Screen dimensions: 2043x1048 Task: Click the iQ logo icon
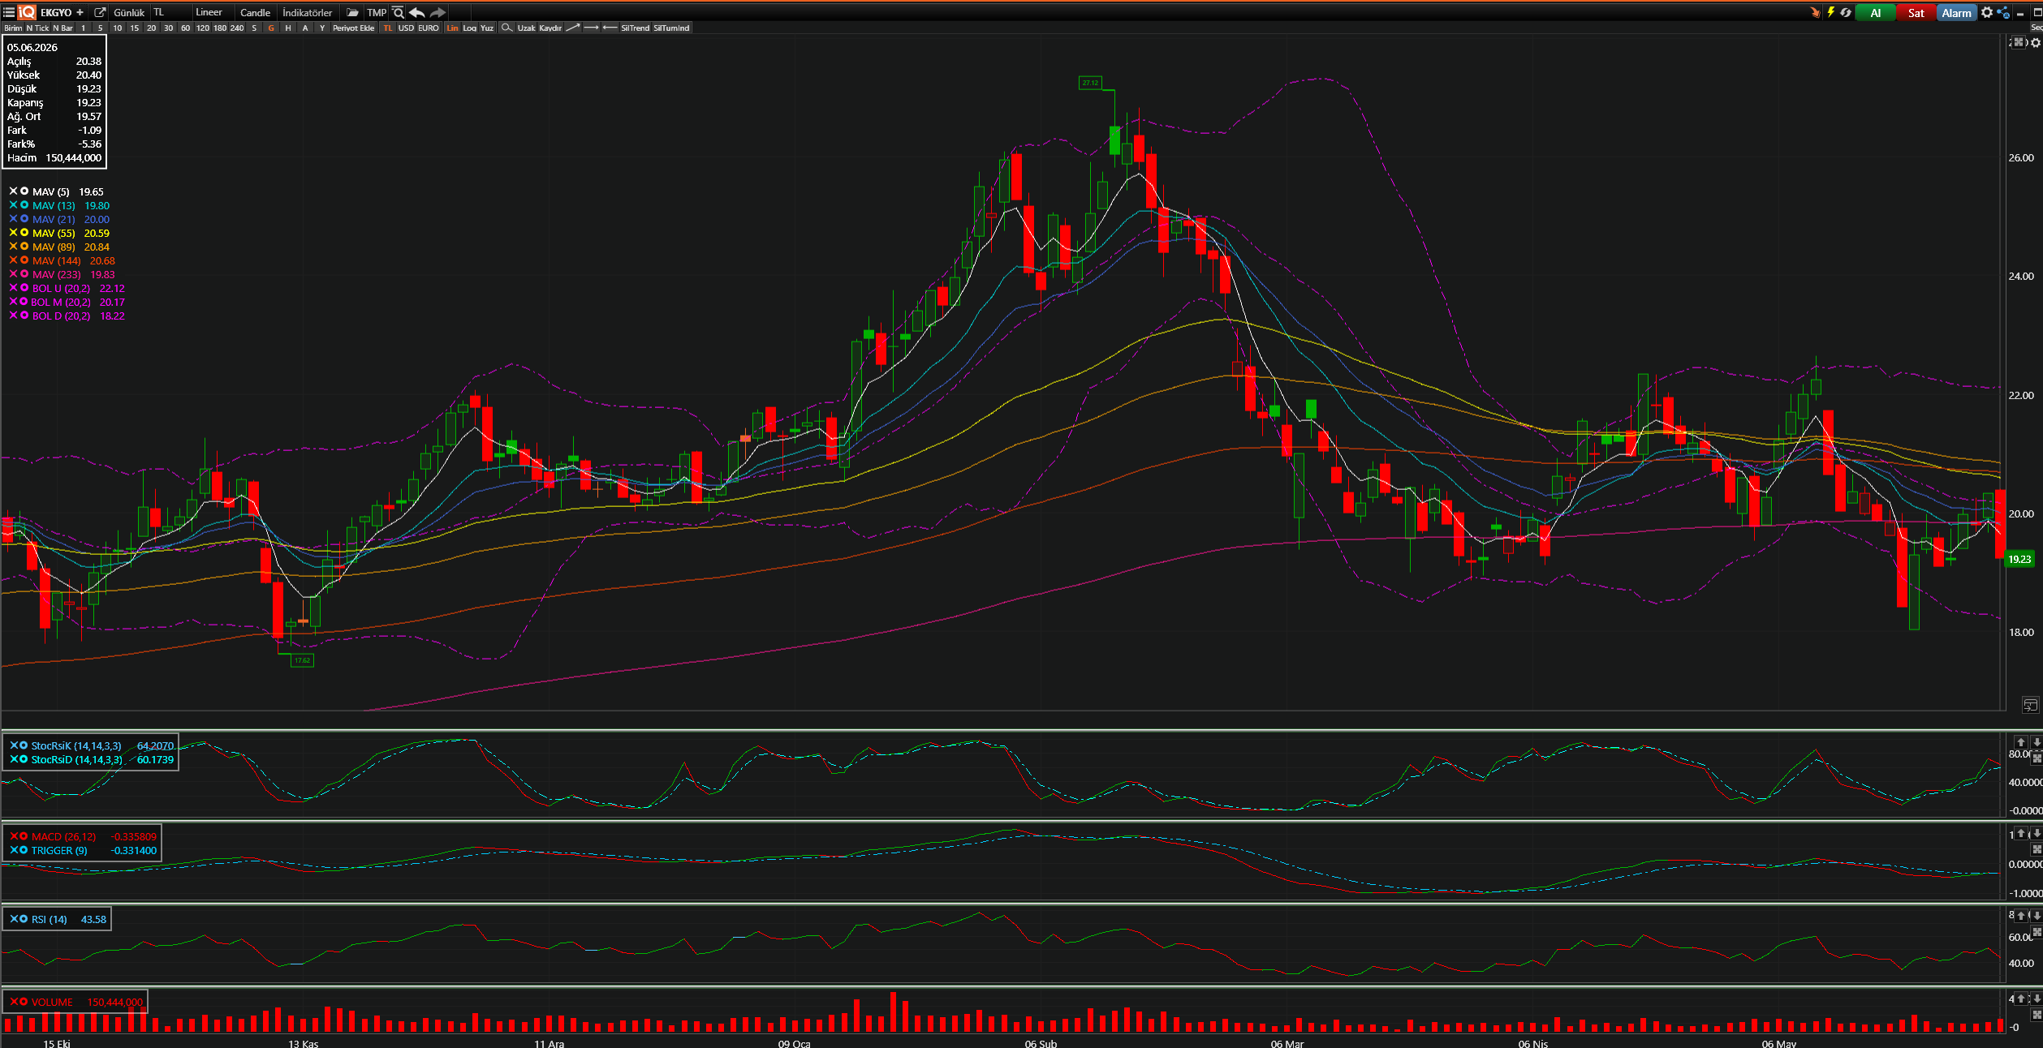point(27,12)
